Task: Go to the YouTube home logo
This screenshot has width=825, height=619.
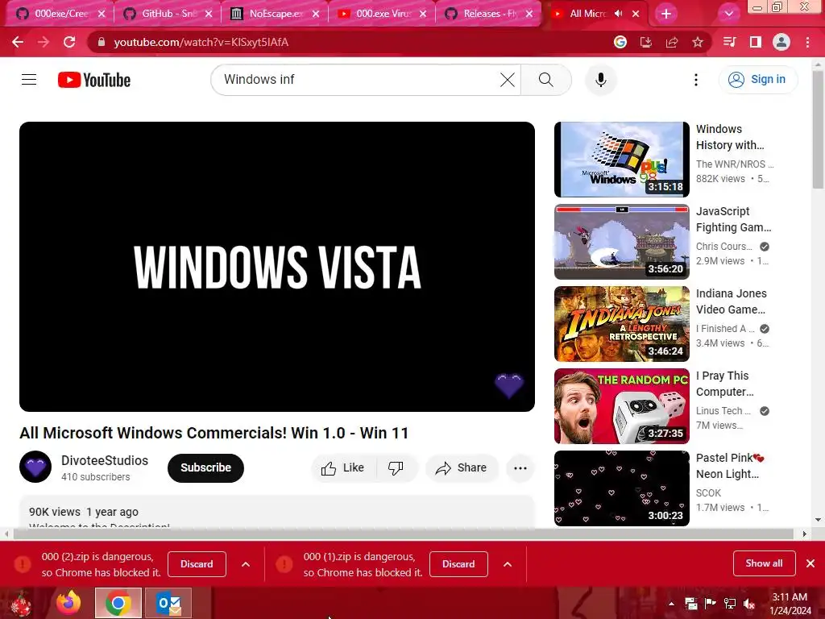Action: [x=94, y=80]
